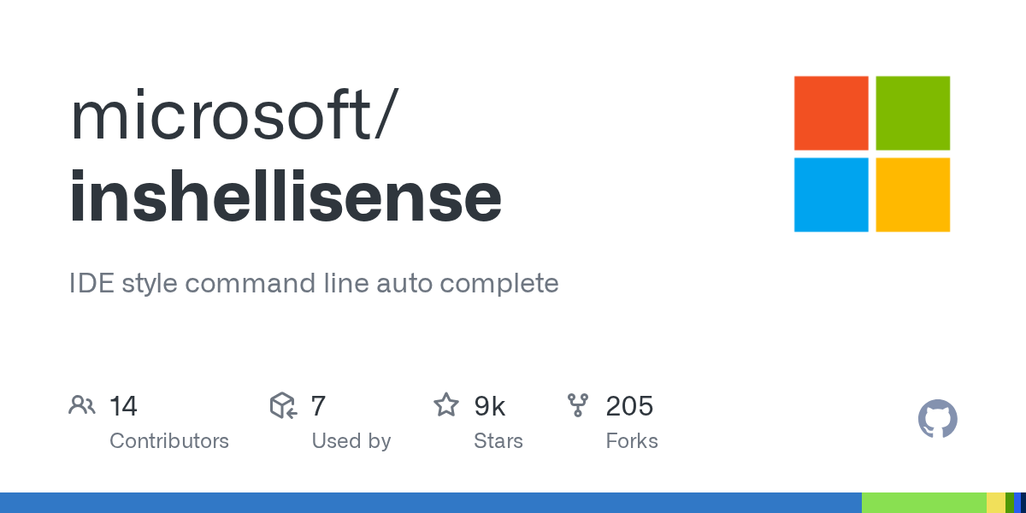Open the GitHub octocat logo
Viewport: 1026px width, 513px height.
point(937,419)
